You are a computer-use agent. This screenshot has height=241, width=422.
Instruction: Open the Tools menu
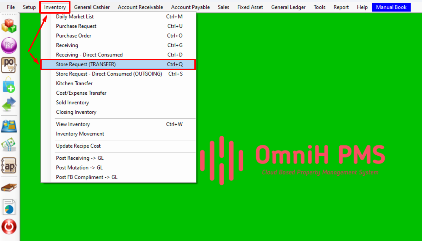[x=319, y=7]
